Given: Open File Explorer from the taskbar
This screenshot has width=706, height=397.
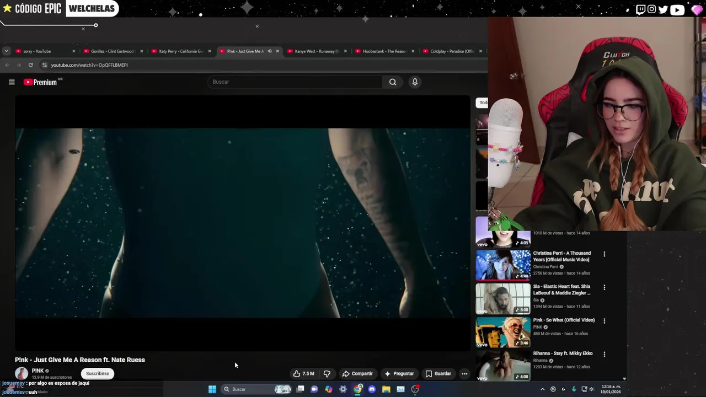Looking at the screenshot, I should [x=386, y=389].
